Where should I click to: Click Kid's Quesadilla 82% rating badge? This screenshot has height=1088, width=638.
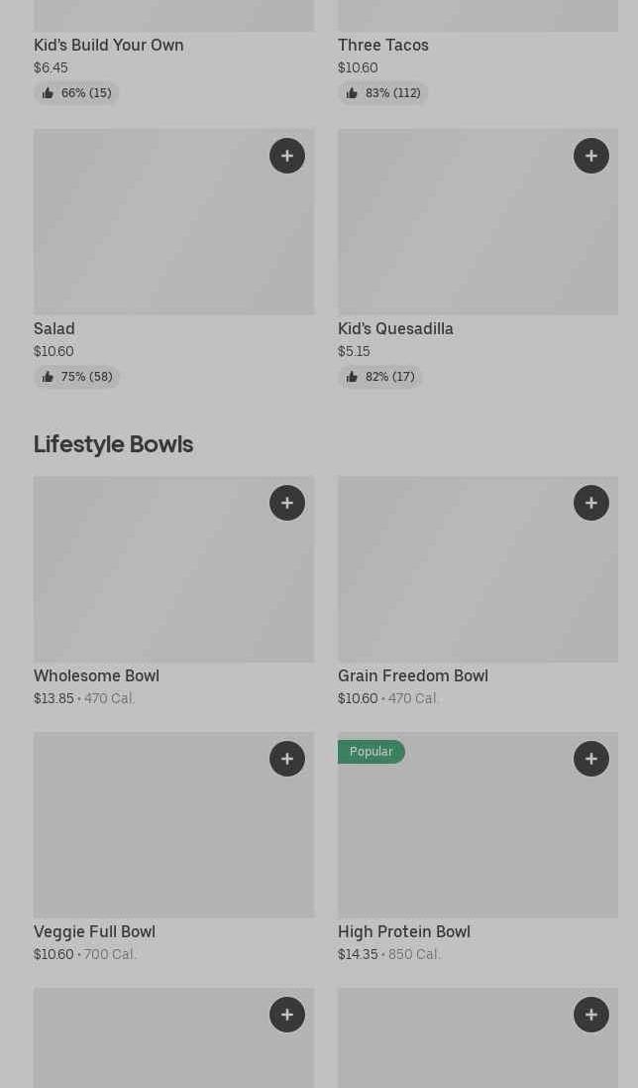click(x=380, y=377)
